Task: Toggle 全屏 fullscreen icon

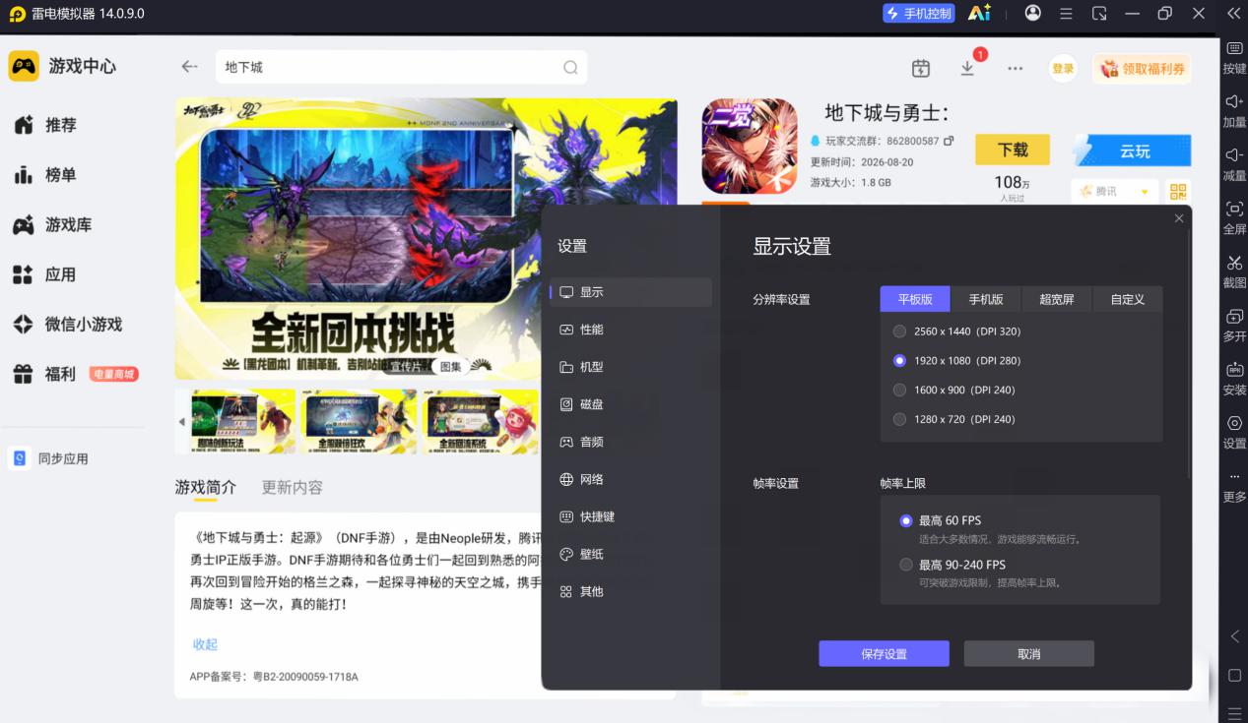Action: pyautogui.click(x=1234, y=209)
